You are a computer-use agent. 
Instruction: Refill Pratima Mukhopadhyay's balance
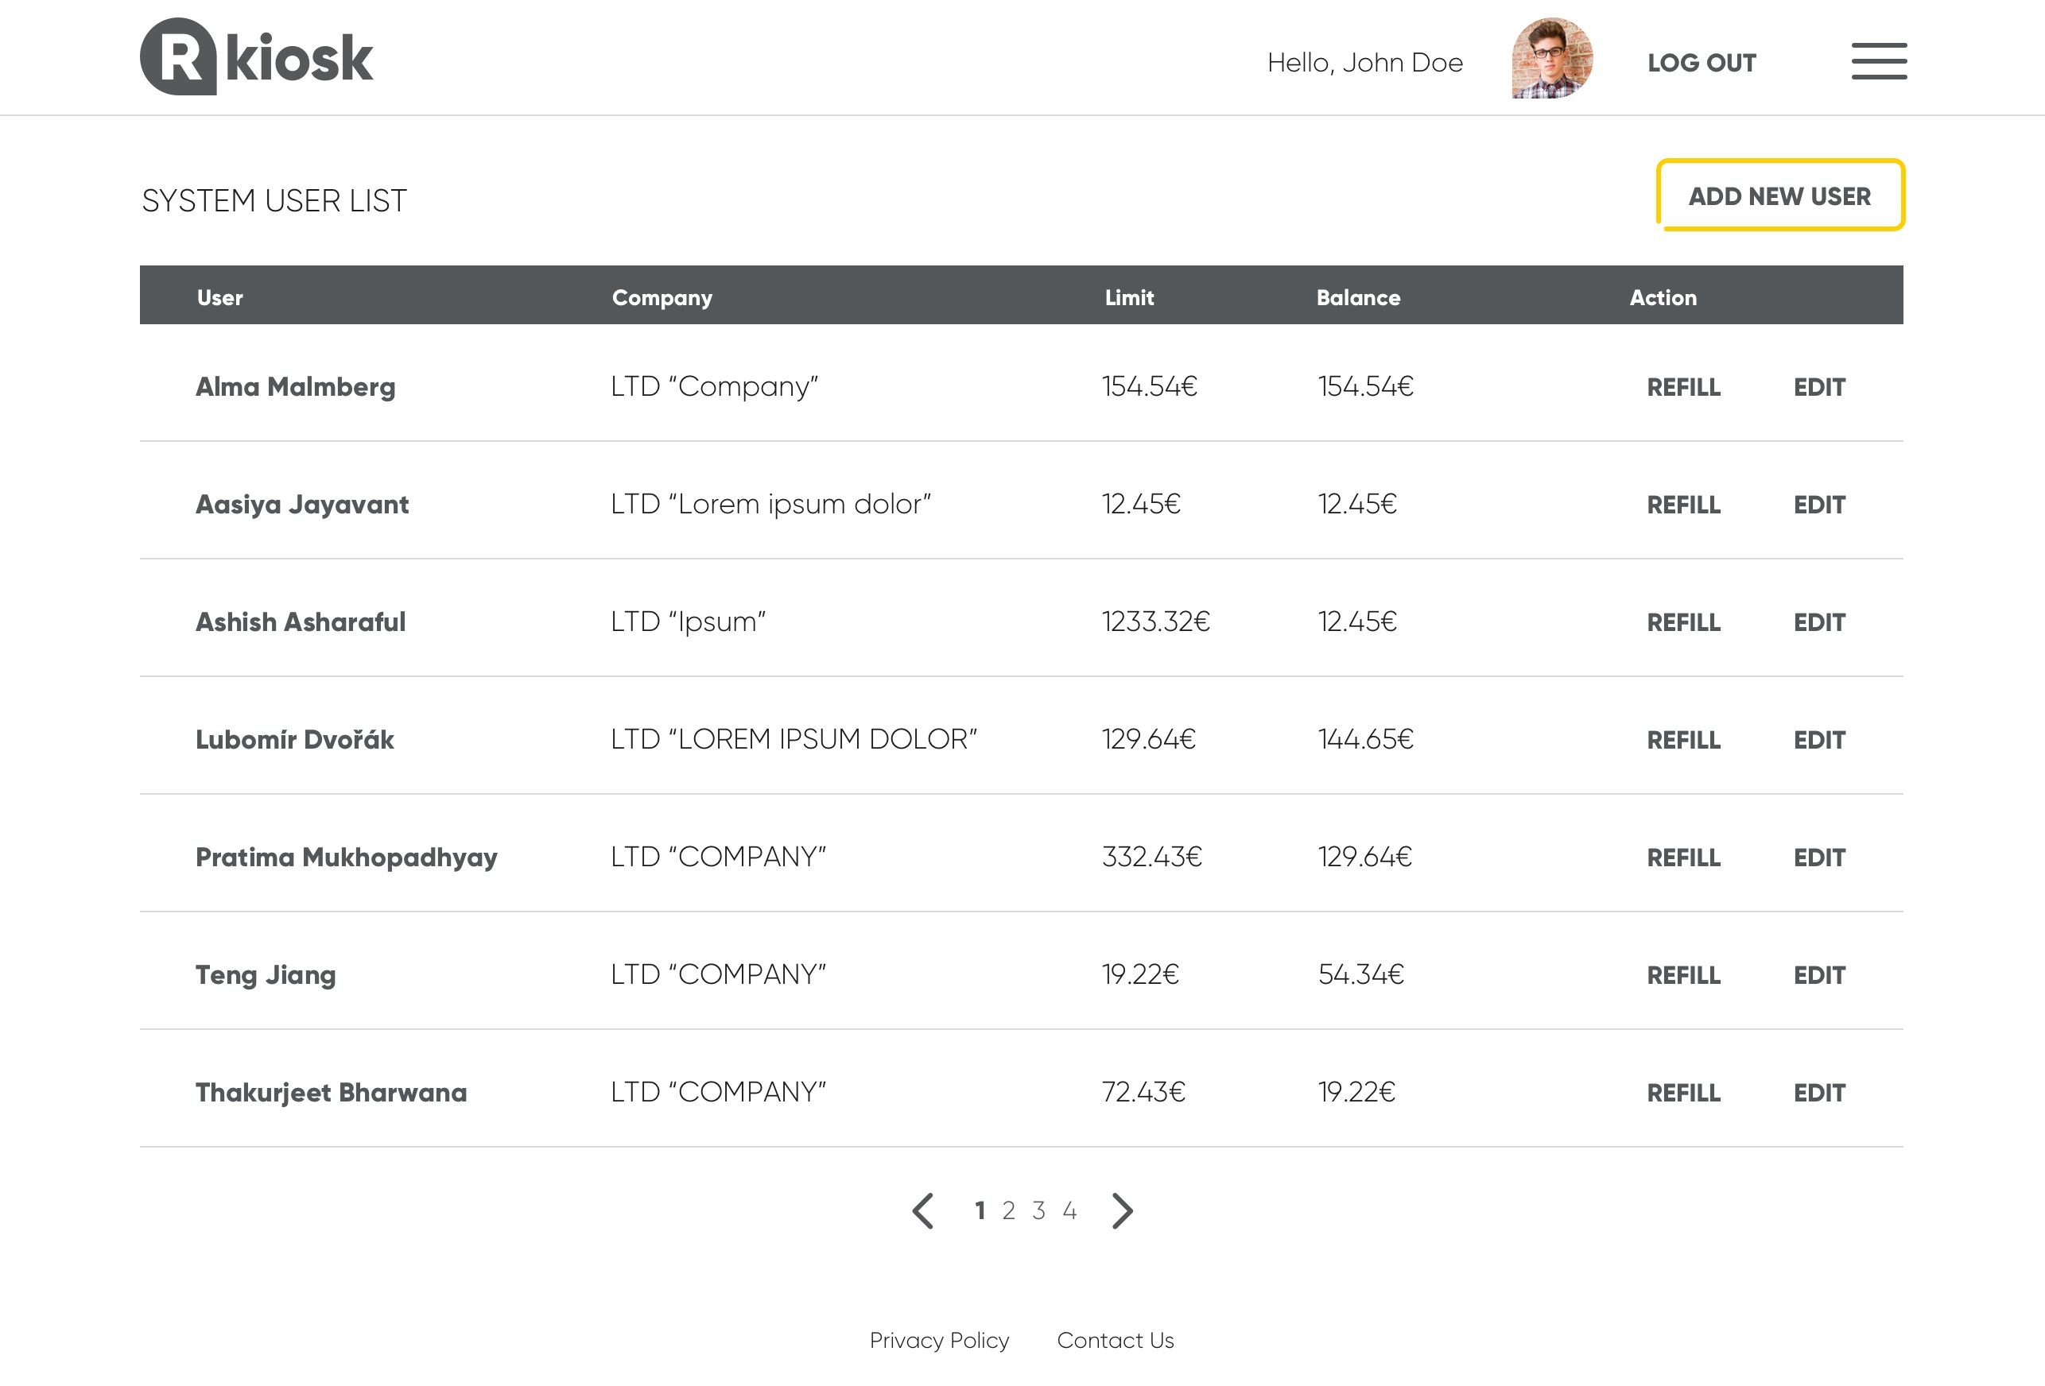point(1683,858)
